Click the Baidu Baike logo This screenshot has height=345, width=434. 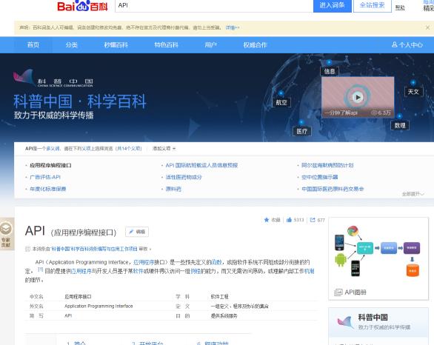(82, 6)
